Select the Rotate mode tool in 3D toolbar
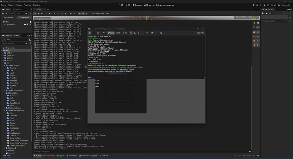The height and width of the screenshot is (159, 293). 42,14
